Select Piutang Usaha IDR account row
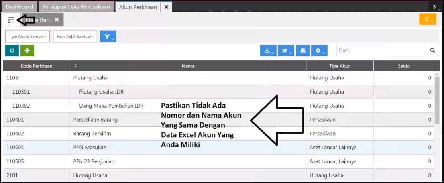The width and height of the screenshot is (444, 183). 219,92
